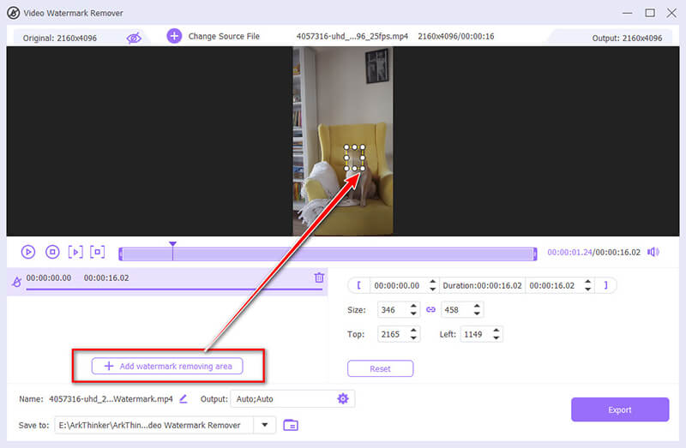Click the watermark segment duration line
The width and height of the screenshot is (686, 448).
pos(174,290)
